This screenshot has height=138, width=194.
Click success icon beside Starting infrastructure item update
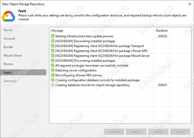[53, 36]
